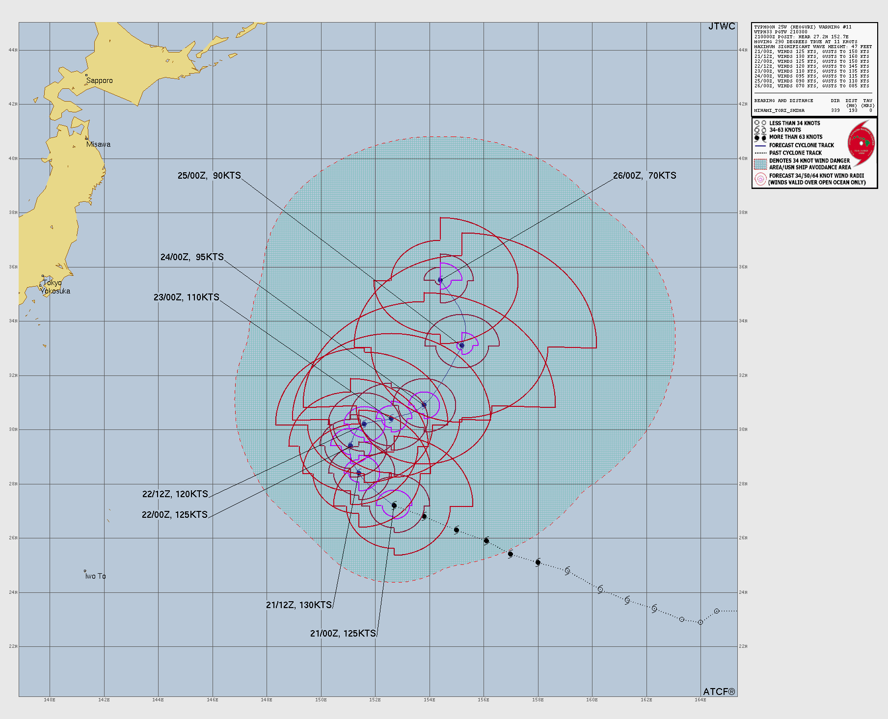Click the ATCF® label in the map corner
This screenshot has height=719, width=888.
point(719,692)
